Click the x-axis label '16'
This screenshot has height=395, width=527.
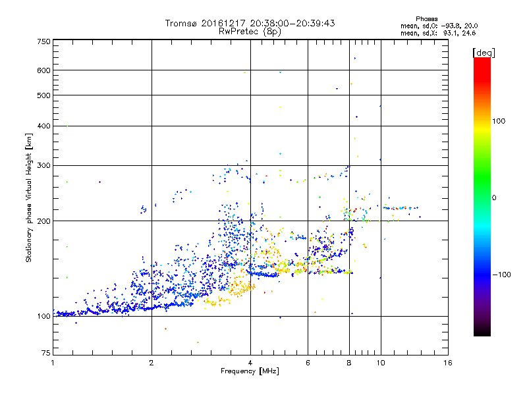pos(448,363)
